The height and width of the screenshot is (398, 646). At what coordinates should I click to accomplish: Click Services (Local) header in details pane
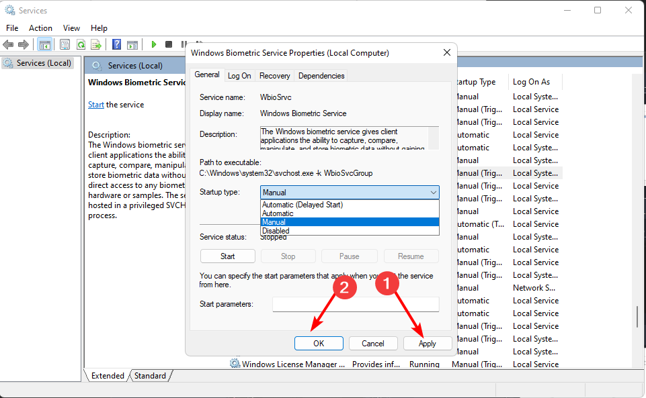(135, 65)
